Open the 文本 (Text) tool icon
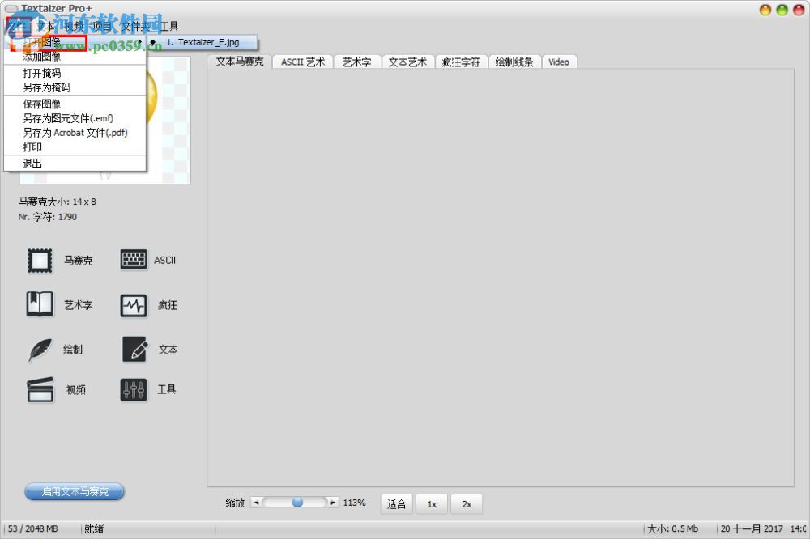The width and height of the screenshot is (810, 539). [x=132, y=349]
